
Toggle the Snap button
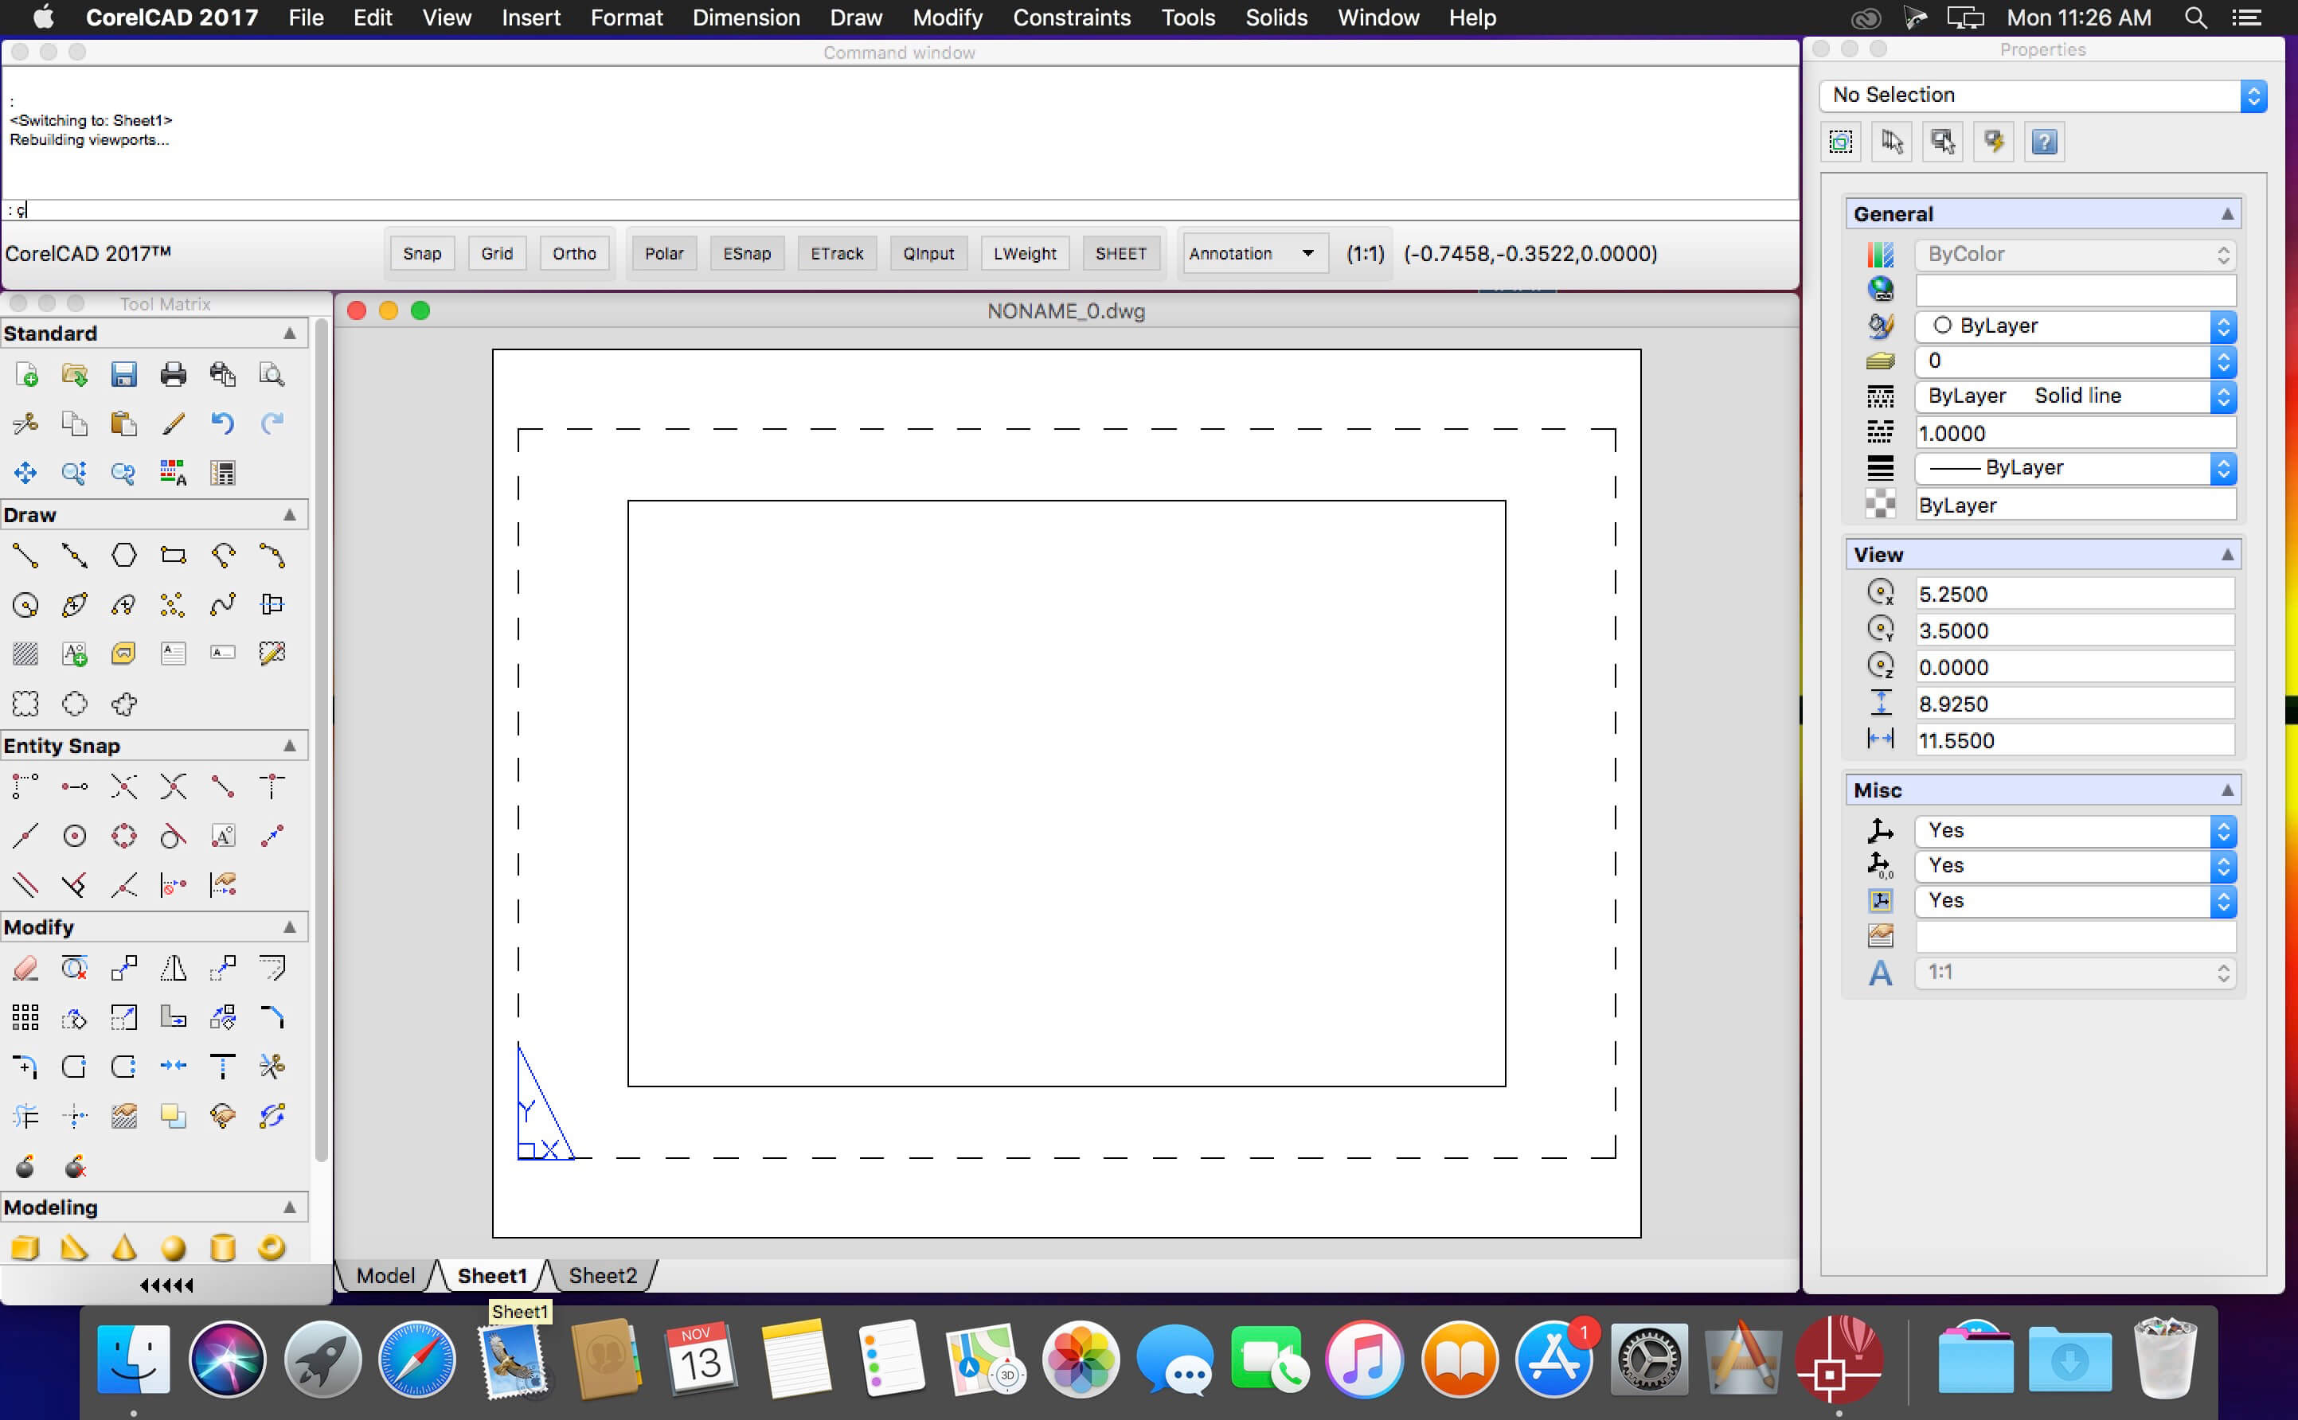click(422, 254)
